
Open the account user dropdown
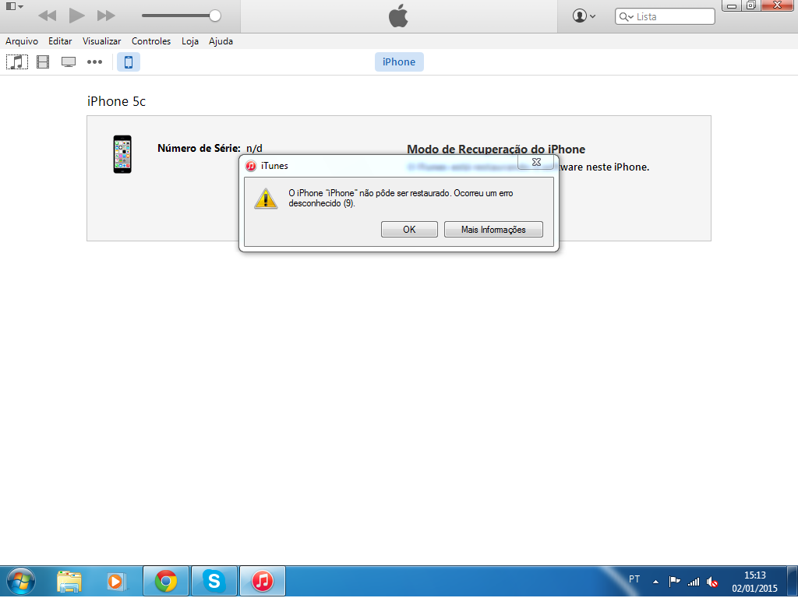[584, 16]
